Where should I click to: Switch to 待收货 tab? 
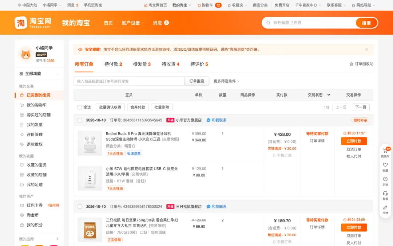point(170,64)
